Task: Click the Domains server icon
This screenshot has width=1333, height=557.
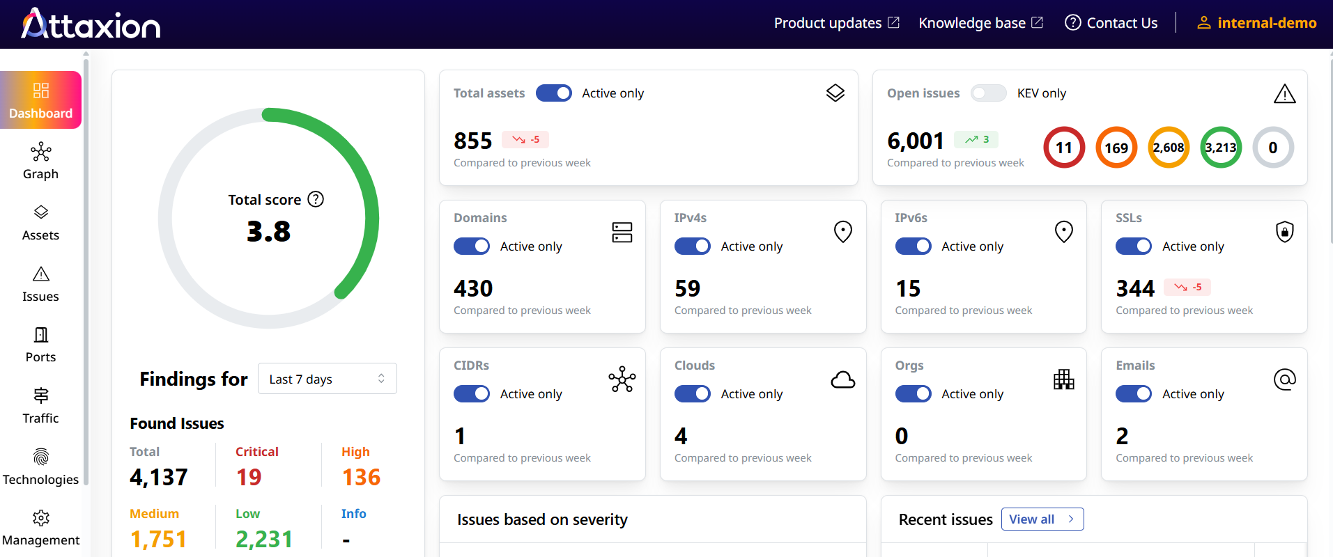Action: coord(622,232)
